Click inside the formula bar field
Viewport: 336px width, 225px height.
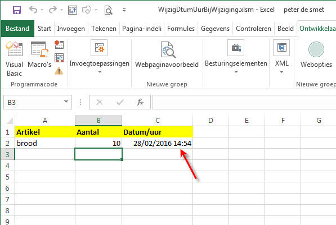click(244, 102)
